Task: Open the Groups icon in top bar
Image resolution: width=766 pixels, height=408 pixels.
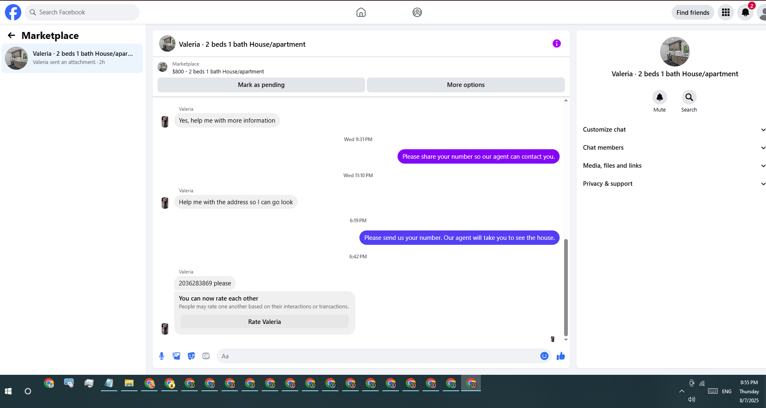Action: pyautogui.click(x=417, y=12)
